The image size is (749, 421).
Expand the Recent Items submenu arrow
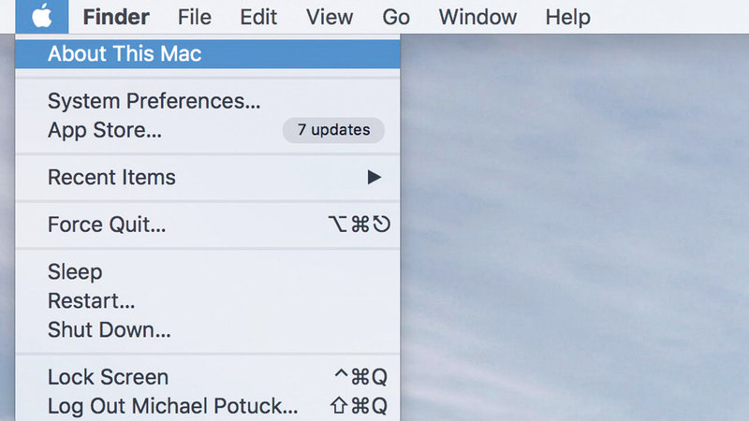(x=374, y=177)
